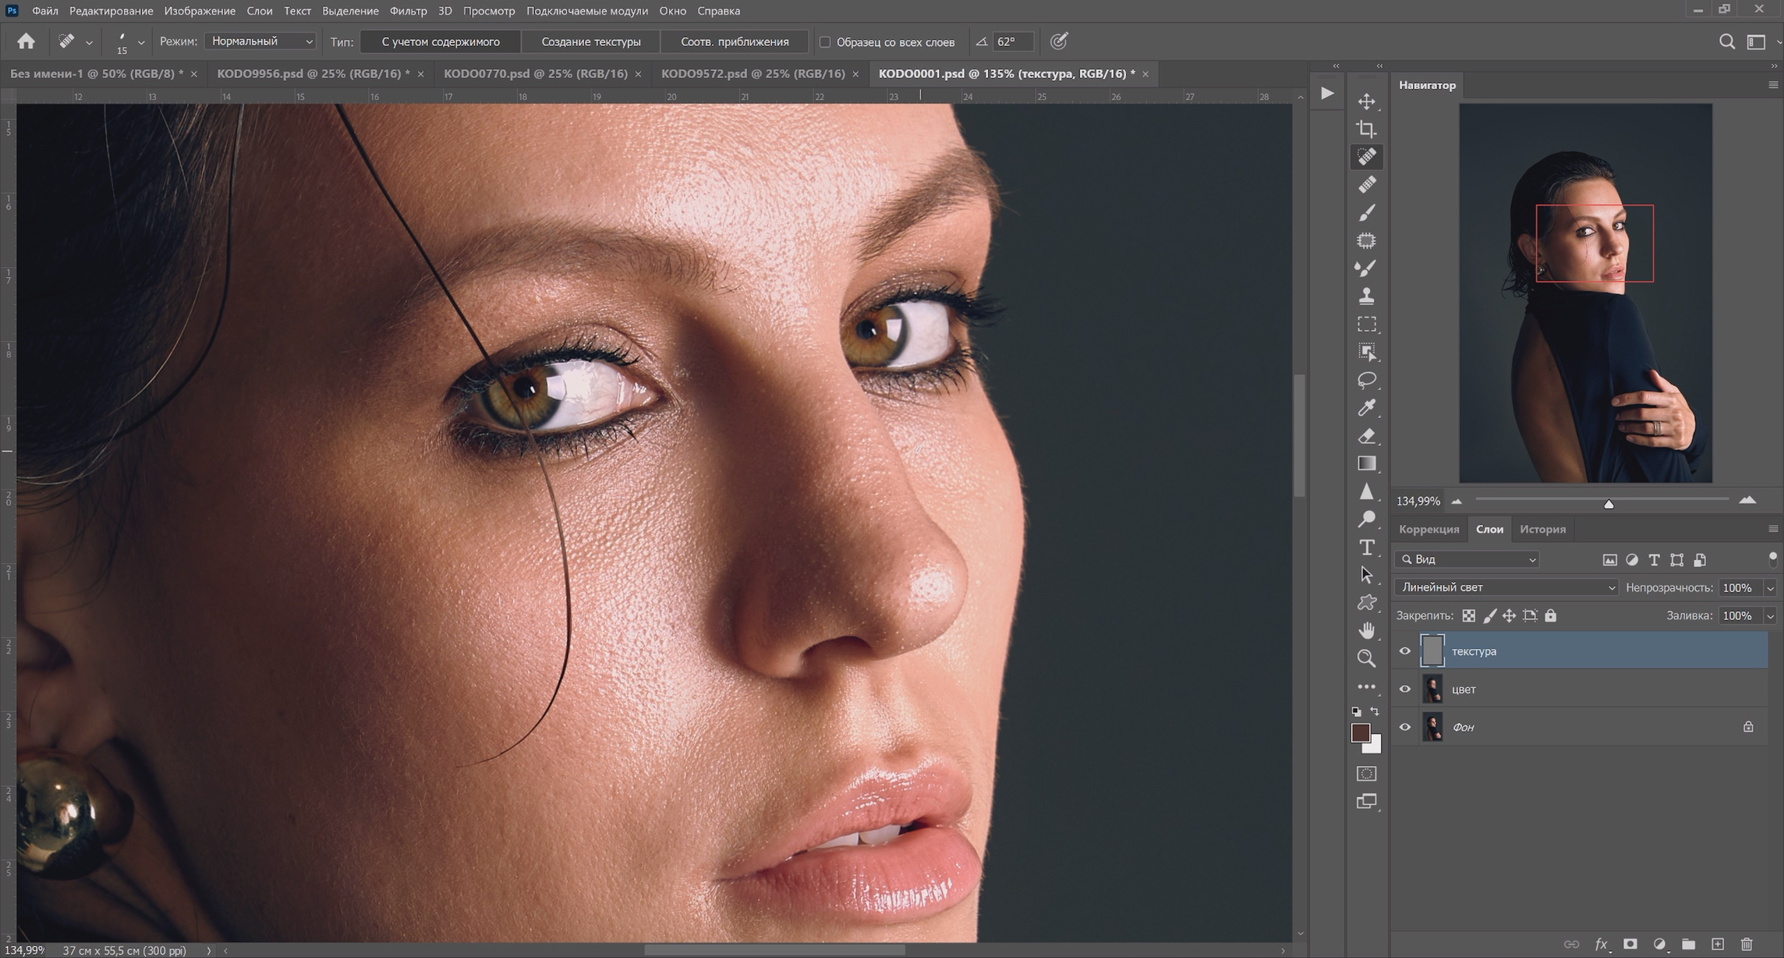Open the Navigator panel menu
1784x958 pixels.
click(x=1773, y=85)
